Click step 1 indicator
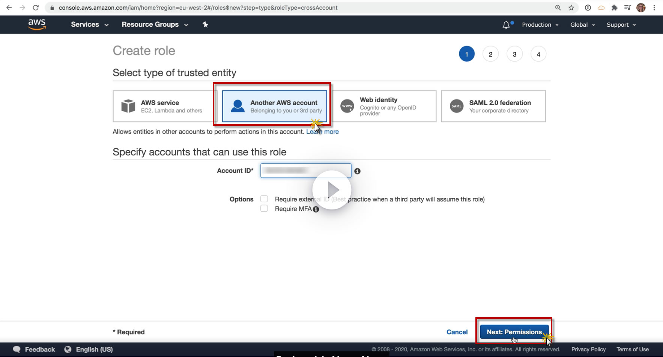Viewport: 663px width, 357px height. point(467,54)
